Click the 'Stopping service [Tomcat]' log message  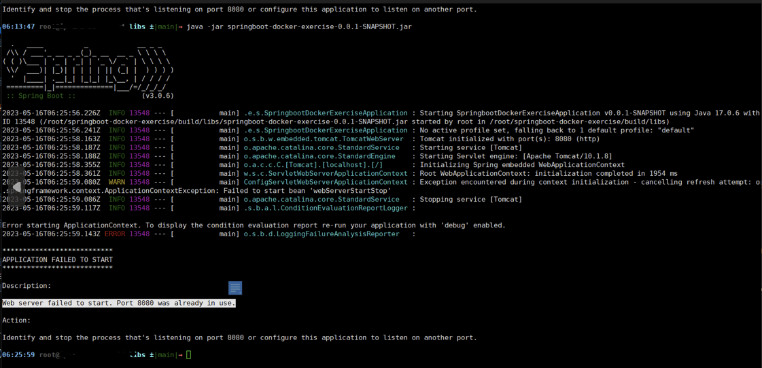(470, 200)
